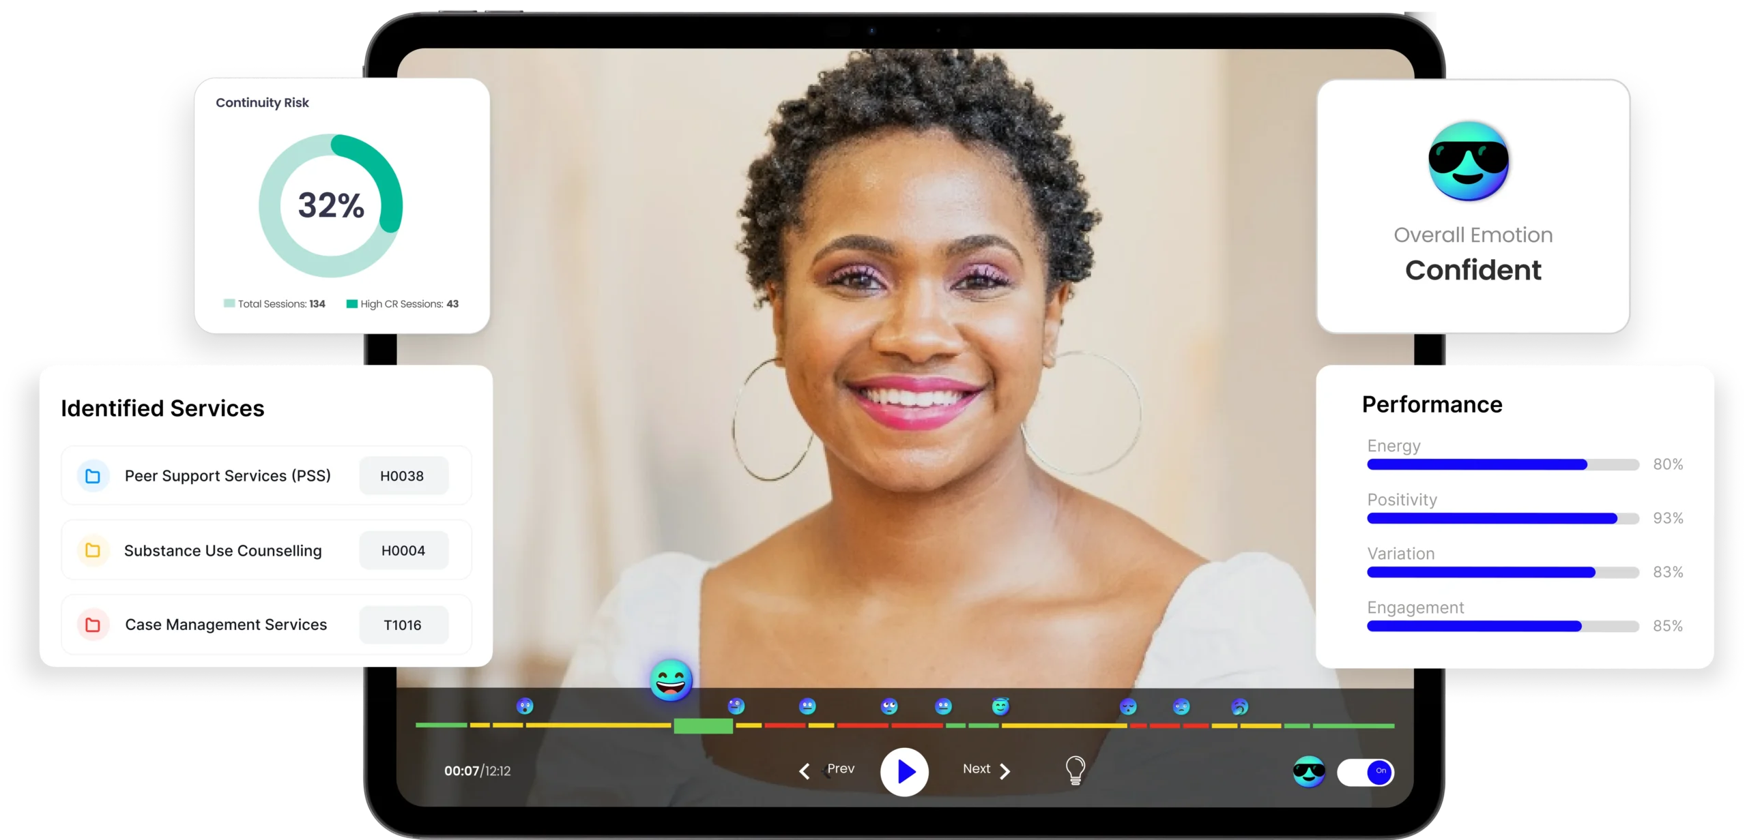Image resolution: width=1747 pixels, height=840 pixels.
Task: Click the T1016 service code label
Action: coord(405,625)
